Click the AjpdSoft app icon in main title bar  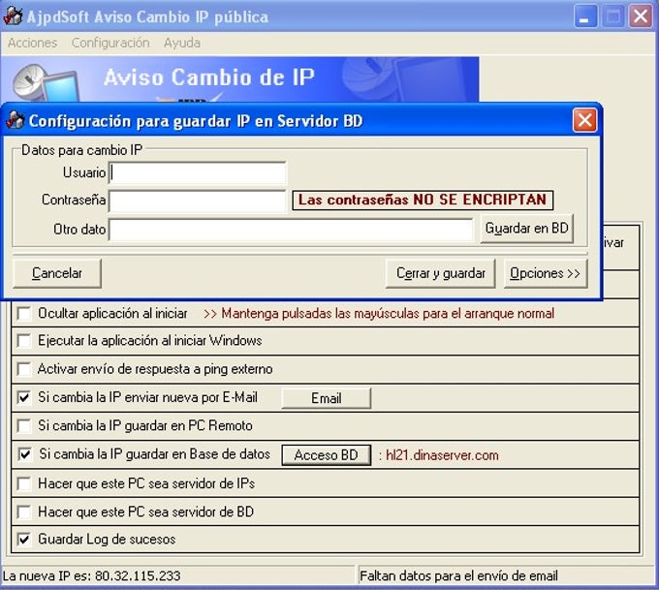(x=13, y=16)
